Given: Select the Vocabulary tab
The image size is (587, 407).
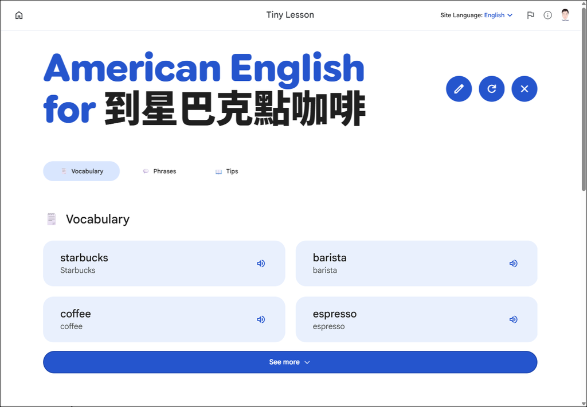Looking at the screenshot, I should coord(81,171).
